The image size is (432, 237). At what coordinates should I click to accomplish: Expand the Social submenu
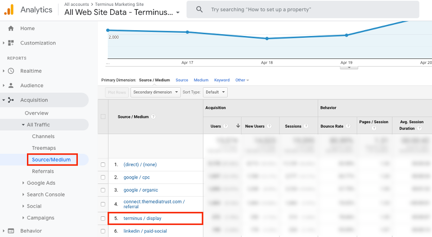(x=23, y=206)
